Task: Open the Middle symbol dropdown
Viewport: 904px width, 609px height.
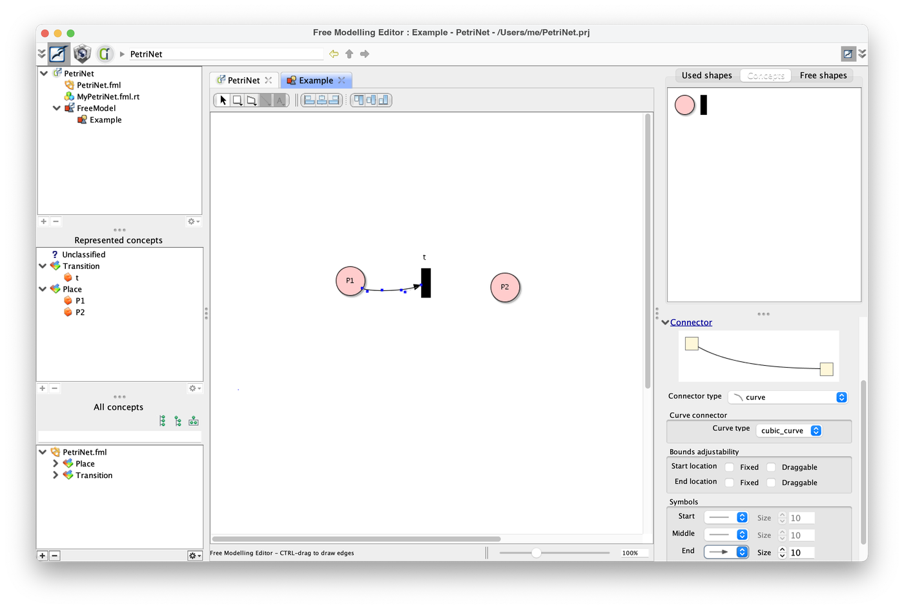Action: [x=726, y=535]
